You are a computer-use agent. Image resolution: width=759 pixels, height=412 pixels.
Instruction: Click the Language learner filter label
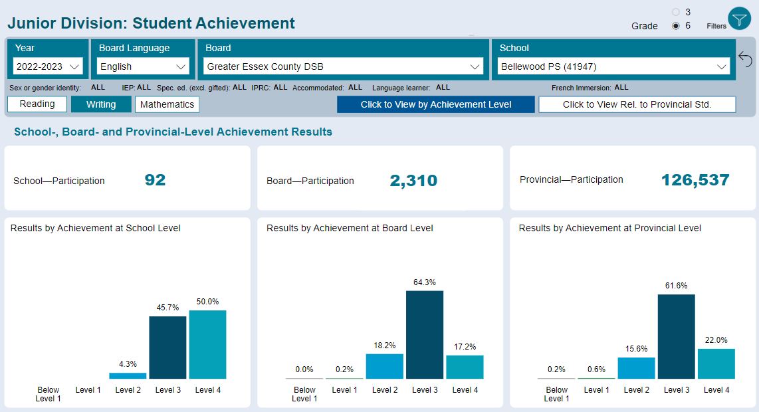pos(401,88)
